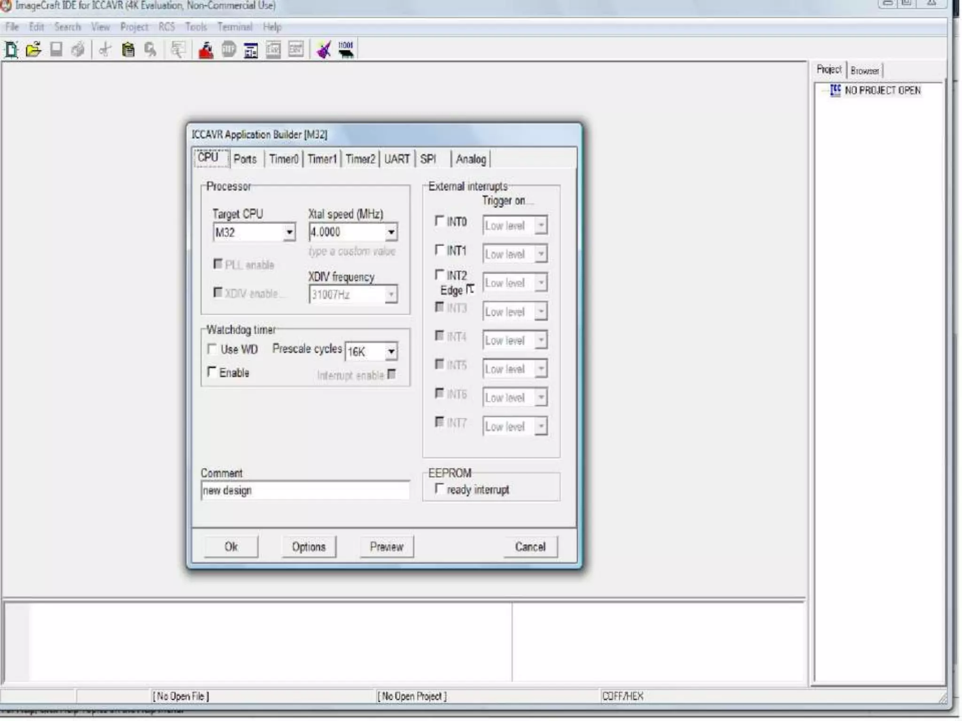
Task: Select NO PROJECT OPEN tree item
Action: click(883, 90)
